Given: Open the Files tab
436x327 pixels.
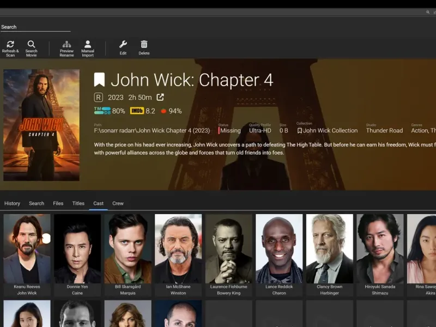Looking at the screenshot, I should click(x=58, y=203).
